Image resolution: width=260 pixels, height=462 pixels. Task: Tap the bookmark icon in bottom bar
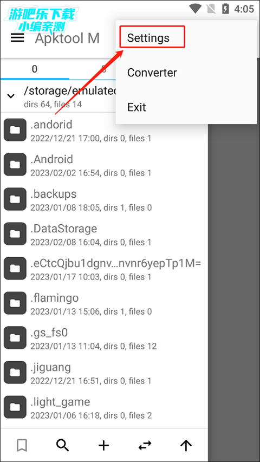[22, 445]
